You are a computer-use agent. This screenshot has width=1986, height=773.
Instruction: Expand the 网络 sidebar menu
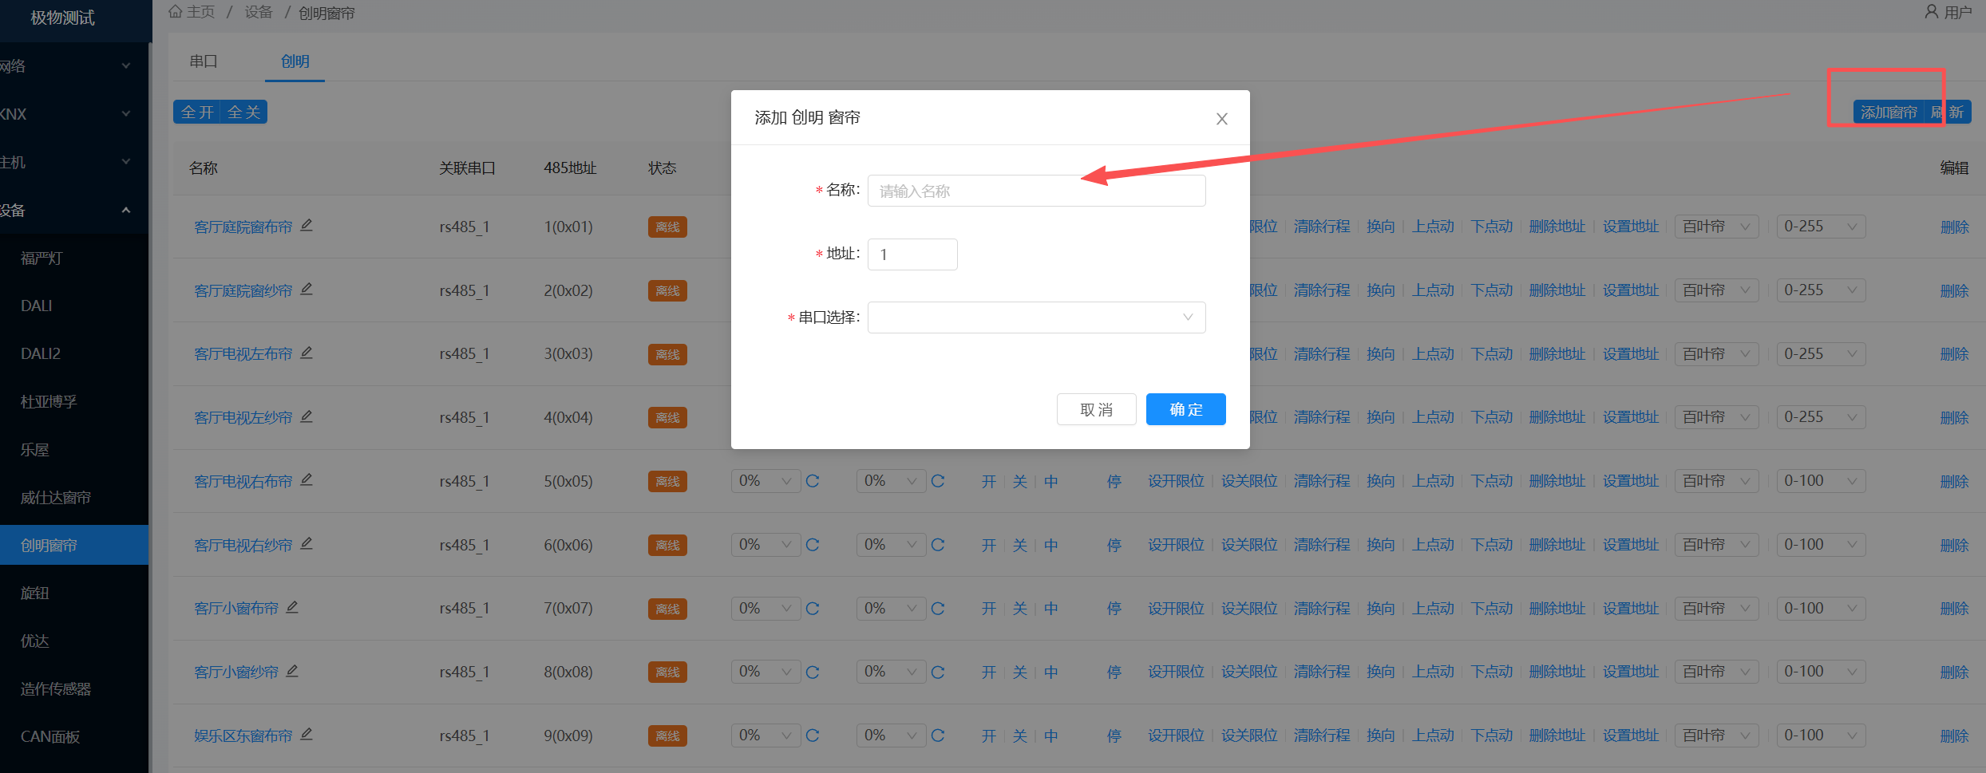click(x=74, y=66)
